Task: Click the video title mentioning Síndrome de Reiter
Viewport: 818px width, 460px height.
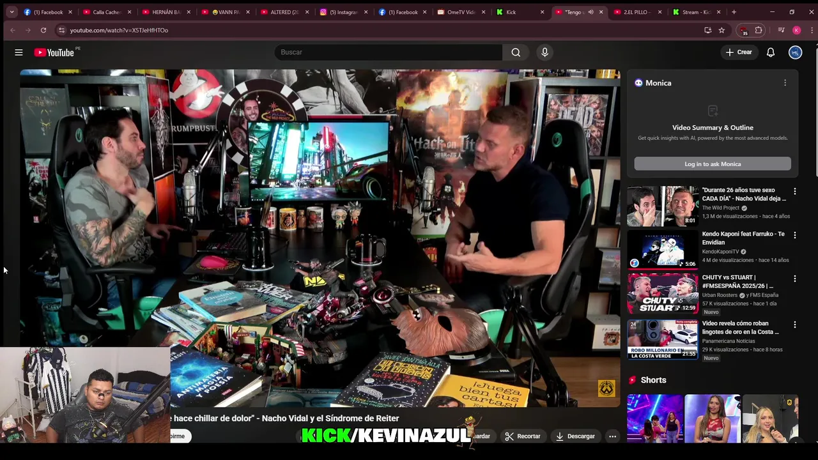Action: (x=284, y=418)
